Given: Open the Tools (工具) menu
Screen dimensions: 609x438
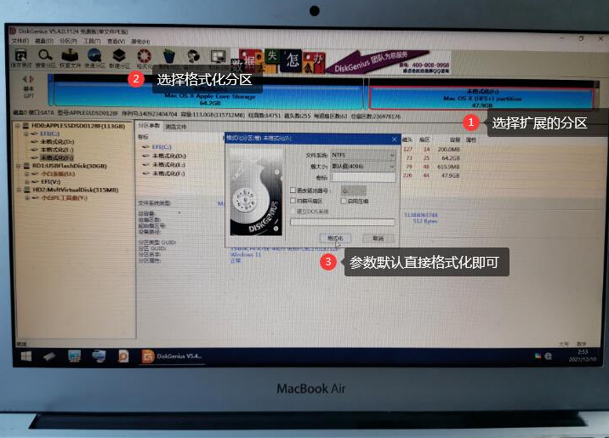Looking at the screenshot, I should [x=92, y=41].
